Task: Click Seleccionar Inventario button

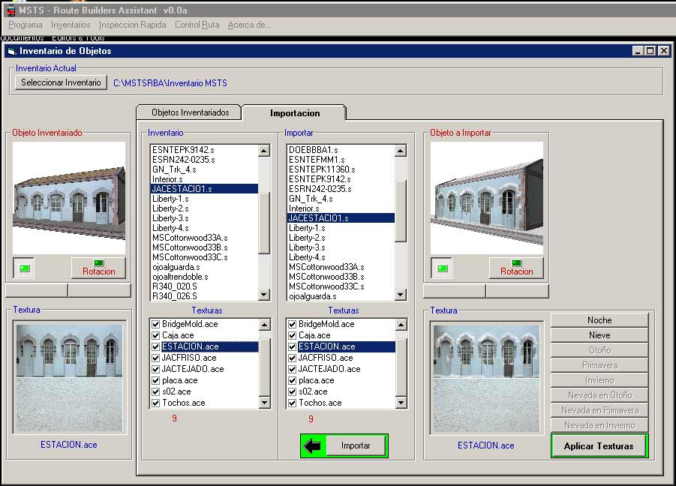Action: click(61, 82)
